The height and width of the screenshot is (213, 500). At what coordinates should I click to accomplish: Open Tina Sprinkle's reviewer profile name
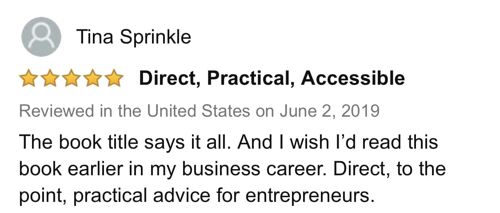(x=134, y=37)
